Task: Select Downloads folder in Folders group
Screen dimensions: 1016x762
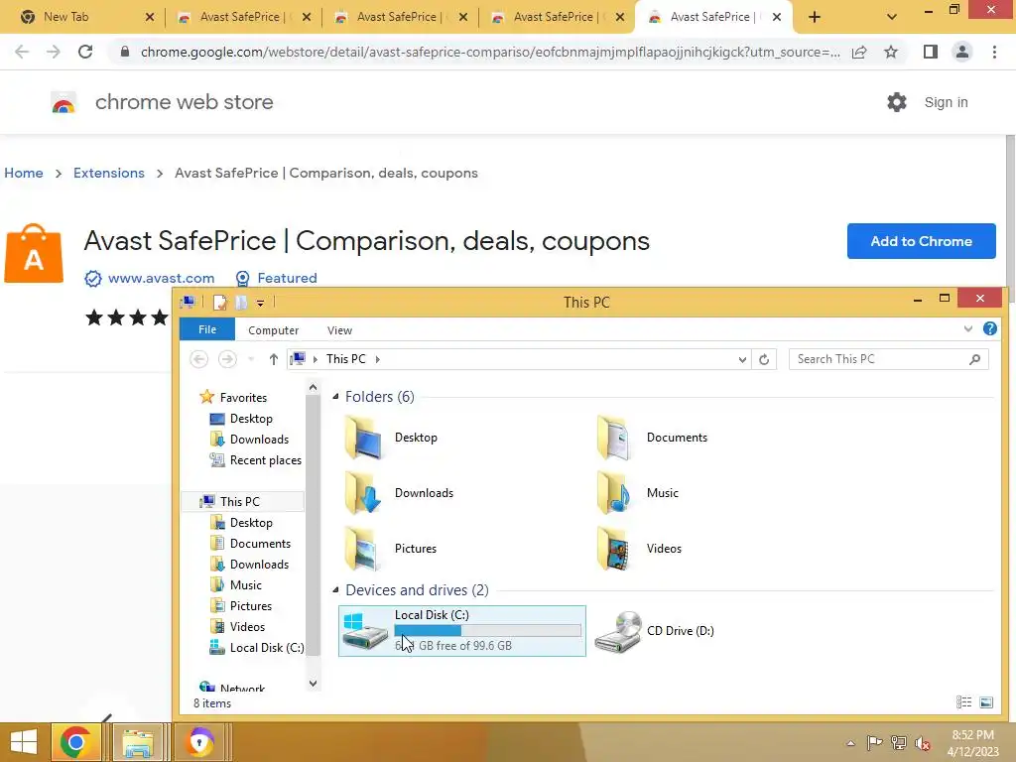Action: (x=399, y=493)
